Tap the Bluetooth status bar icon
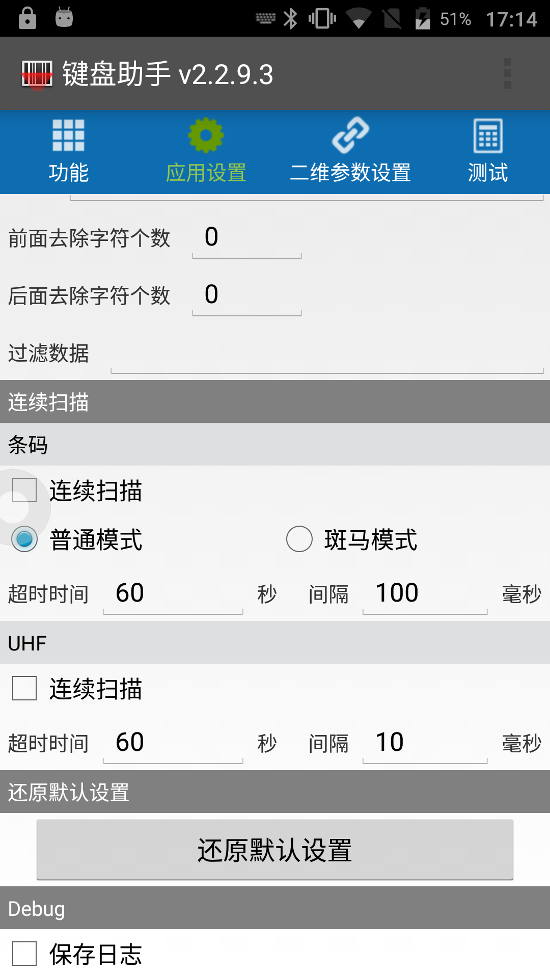Image resolution: width=550 pixels, height=978 pixels. 290,19
